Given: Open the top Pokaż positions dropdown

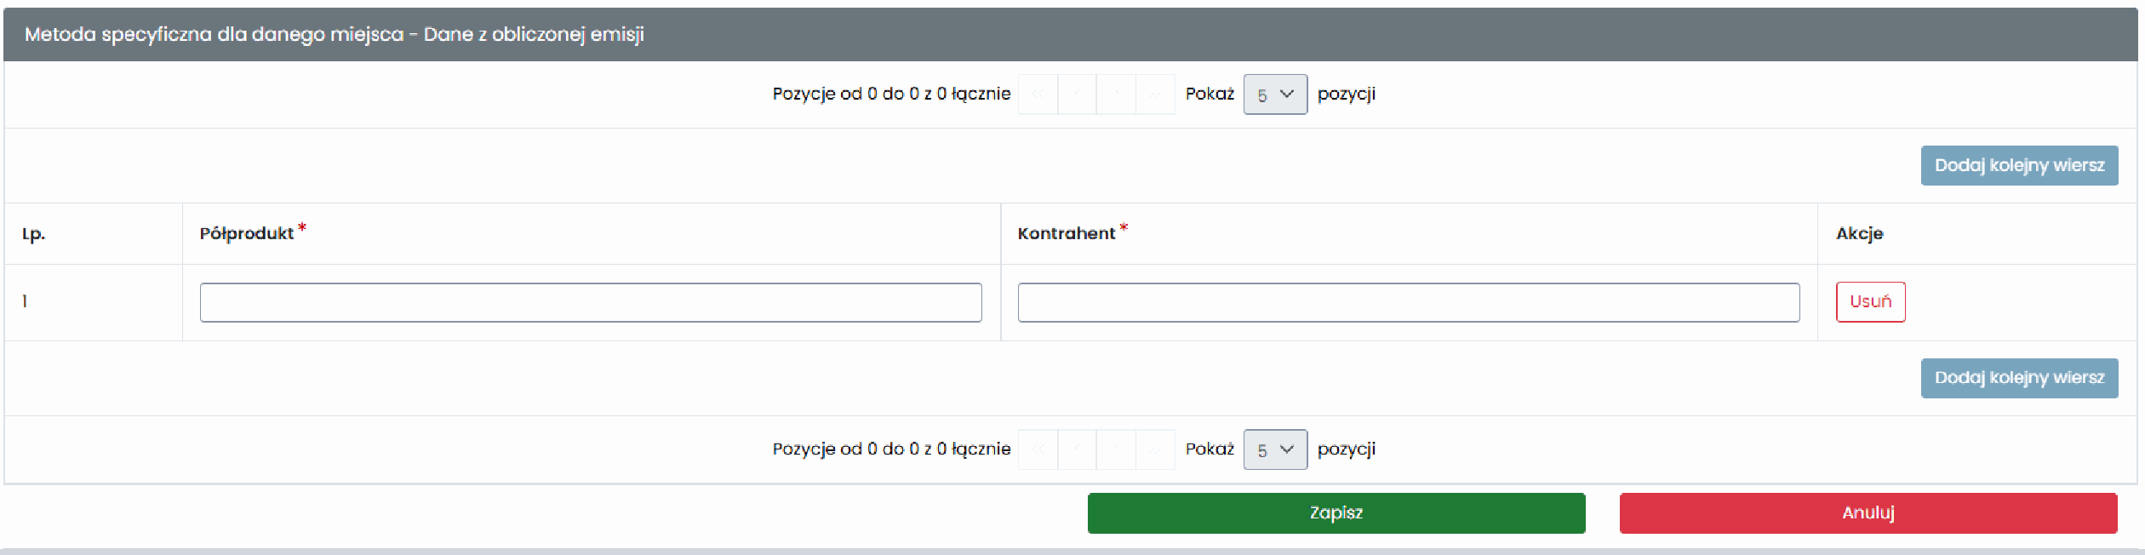Looking at the screenshot, I should [x=1275, y=94].
